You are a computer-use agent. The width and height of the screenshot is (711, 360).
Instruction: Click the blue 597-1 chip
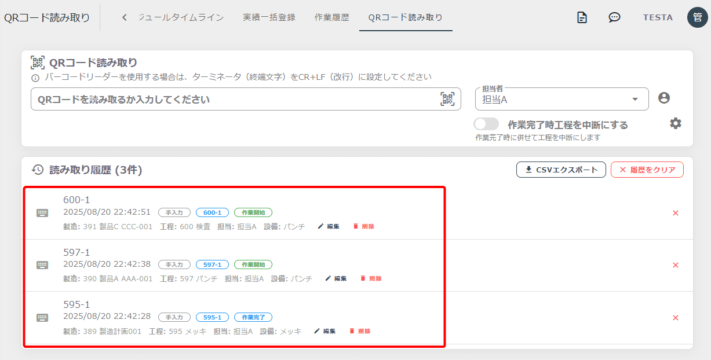pos(213,265)
